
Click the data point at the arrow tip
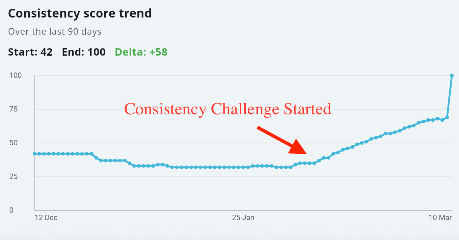[x=309, y=163]
